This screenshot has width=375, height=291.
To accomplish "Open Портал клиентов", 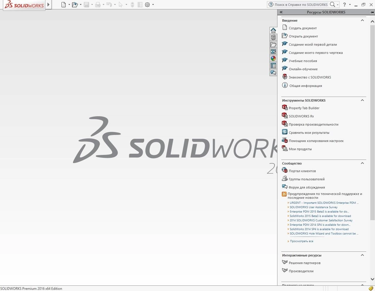I will 302,171.
